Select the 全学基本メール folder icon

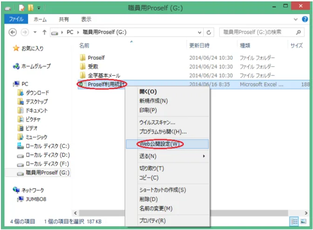click(x=82, y=75)
